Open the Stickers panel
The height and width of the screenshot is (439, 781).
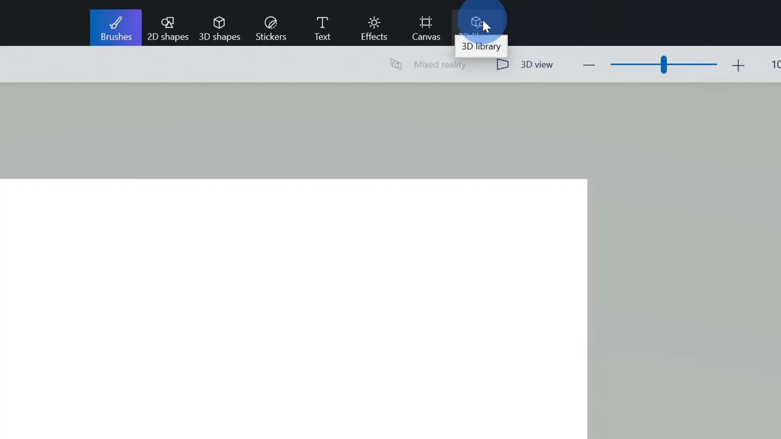(271, 28)
